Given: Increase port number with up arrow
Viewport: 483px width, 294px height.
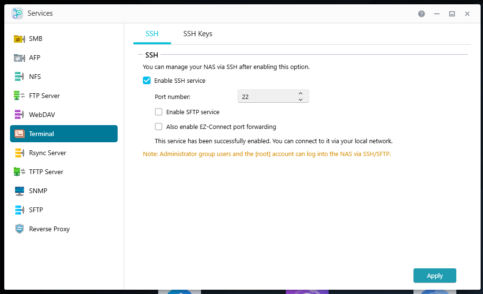Looking at the screenshot, I should (x=301, y=94).
